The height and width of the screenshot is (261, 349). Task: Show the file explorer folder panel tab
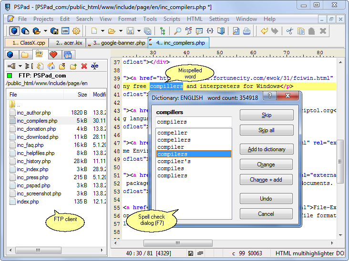[x=25, y=54]
